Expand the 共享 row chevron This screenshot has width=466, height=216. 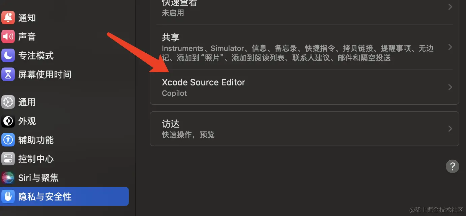(x=450, y=47)
